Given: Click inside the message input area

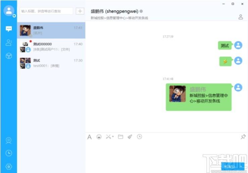Looking at the screenshot, I should point(166,151).
